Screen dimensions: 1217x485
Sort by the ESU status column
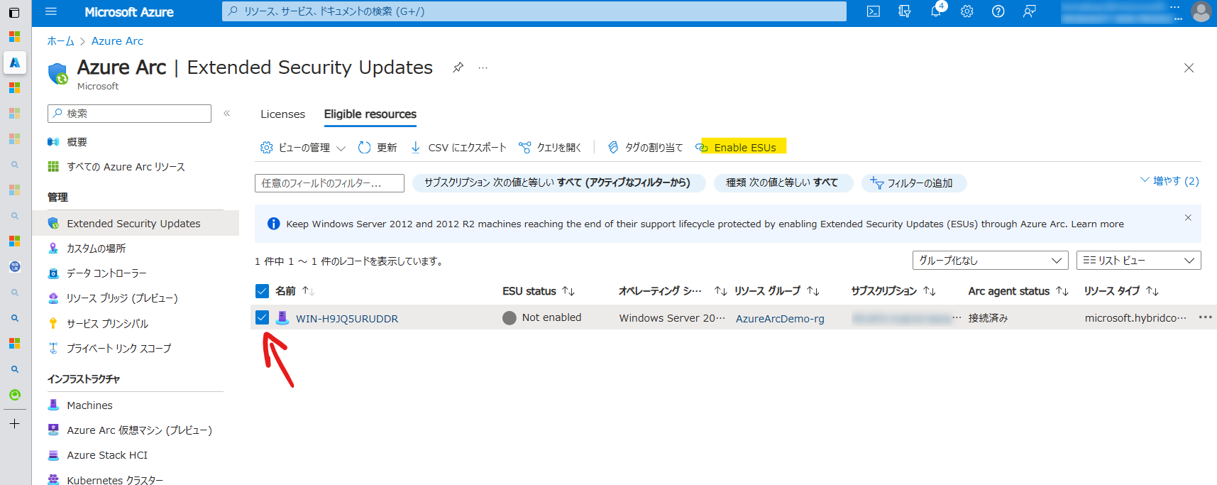click(539, 291)
